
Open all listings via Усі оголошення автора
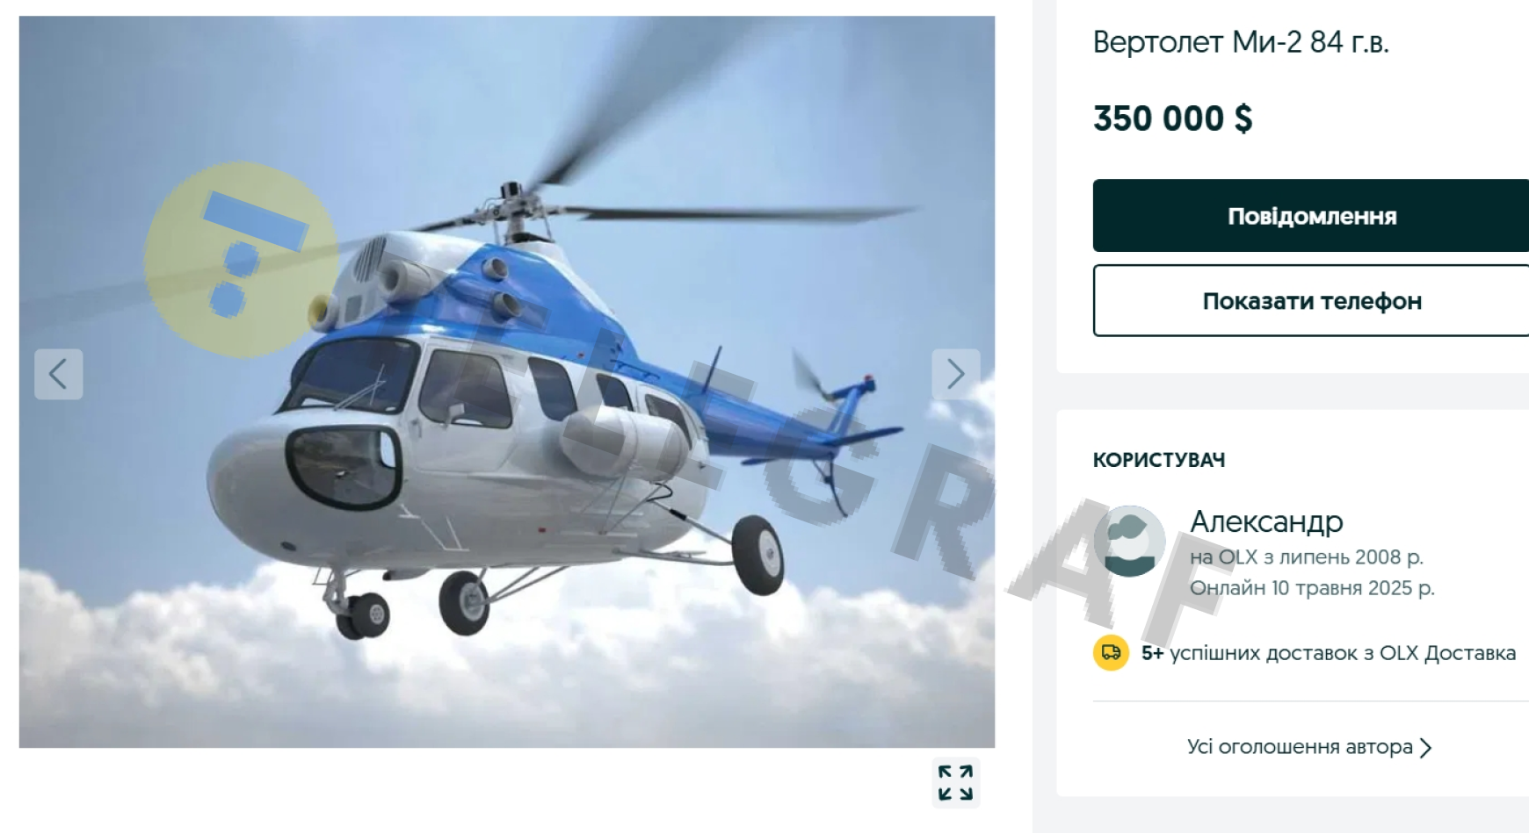[1300, 747]
